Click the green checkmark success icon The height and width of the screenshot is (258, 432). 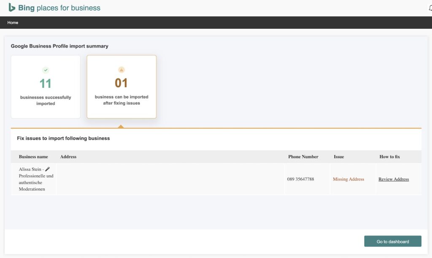point(46,70)
